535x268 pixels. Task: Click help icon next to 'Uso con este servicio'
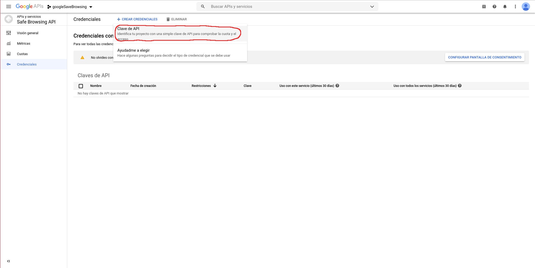337,86
